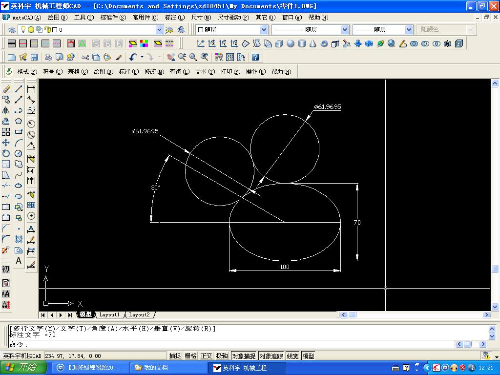Click the Help question mark icon
The image size is (500, 375).
[255, 57]
